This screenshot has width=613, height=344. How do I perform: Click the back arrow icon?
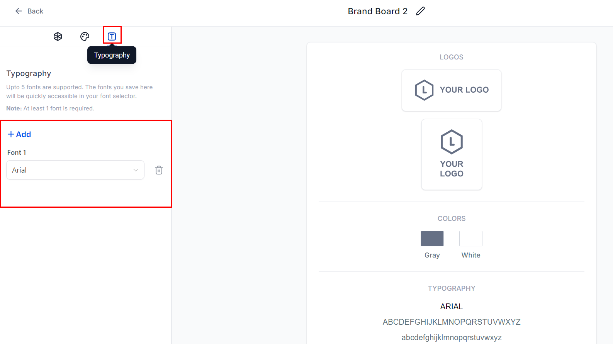click(19, 11)
